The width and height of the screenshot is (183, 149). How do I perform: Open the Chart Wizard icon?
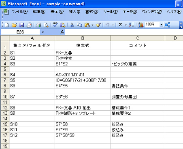[141, 25]
